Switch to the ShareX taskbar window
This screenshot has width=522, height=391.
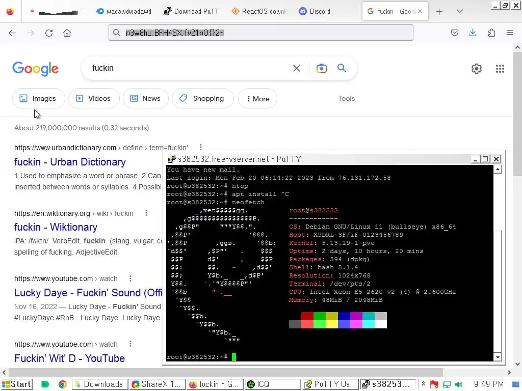158,384
